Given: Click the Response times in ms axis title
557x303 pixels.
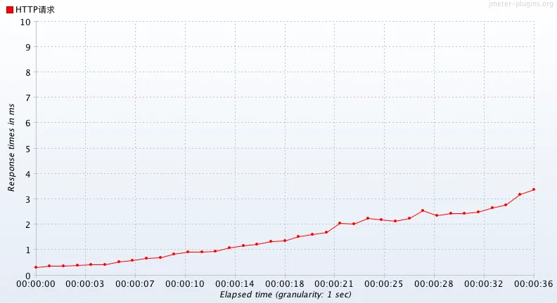Looking at the screenshot, I should [x=11, y=147].
